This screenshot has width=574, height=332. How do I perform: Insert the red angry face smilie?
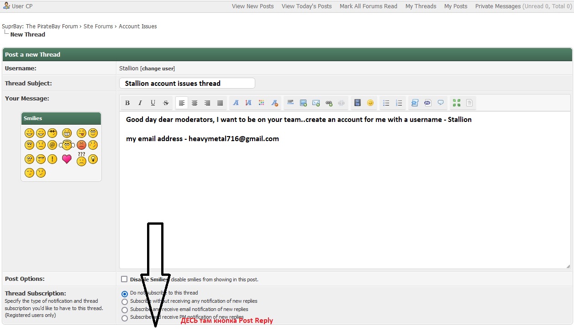(x=81, y=145)
